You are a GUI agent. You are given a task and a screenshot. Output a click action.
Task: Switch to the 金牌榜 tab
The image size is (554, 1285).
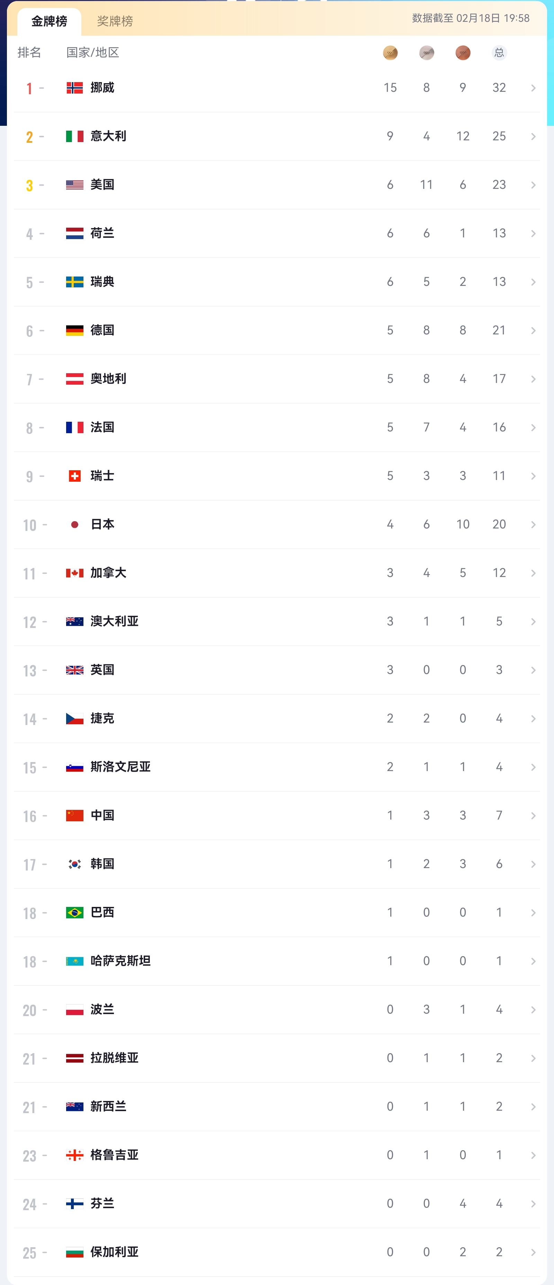[x=49, y=21]
